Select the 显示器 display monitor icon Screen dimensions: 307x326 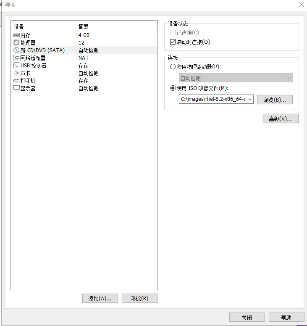(16, 88)
